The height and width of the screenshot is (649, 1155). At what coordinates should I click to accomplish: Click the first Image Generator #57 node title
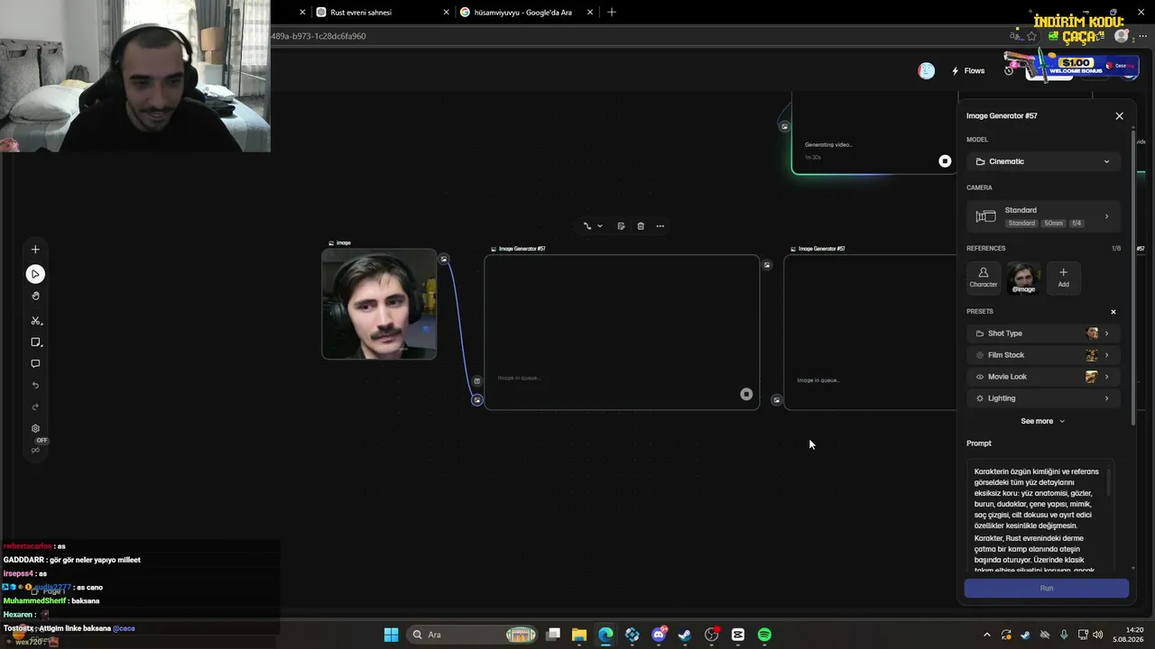(x=522, y=249)
